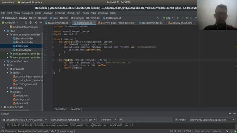Open Logcat process selector dropdown
Image resolution: width=237 pixels, height=133 pixels.
point(73,120)
